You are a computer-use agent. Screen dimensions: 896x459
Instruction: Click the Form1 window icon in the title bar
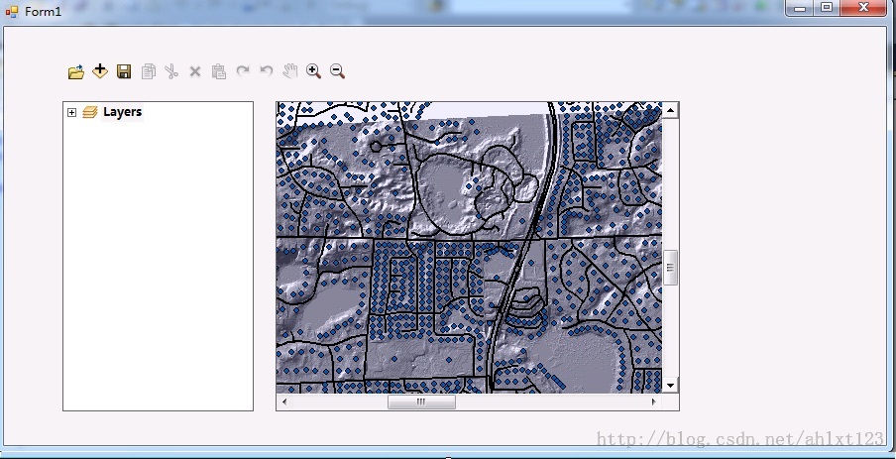click(x=12, y=11)
